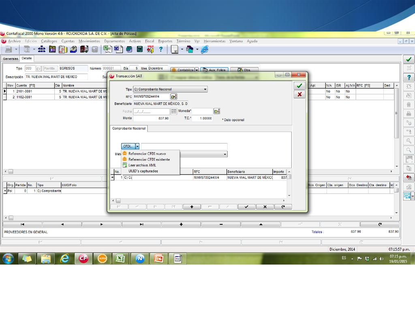Select the Comprobante Nacional tab

(x=129, y=128)
